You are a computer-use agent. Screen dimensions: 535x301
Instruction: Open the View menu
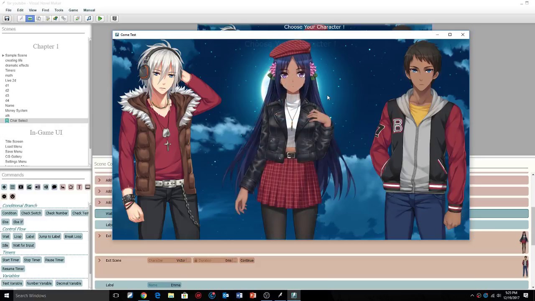tap(33, 10)
